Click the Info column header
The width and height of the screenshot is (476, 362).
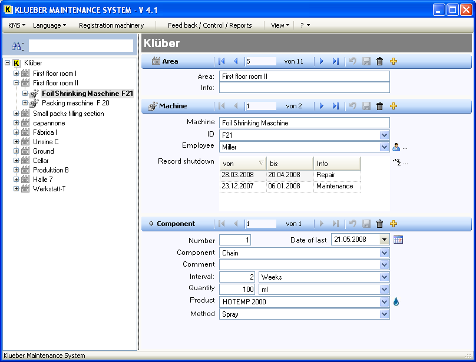(338, 164)
